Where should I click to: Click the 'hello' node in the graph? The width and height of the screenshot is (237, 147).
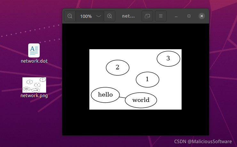105,95
